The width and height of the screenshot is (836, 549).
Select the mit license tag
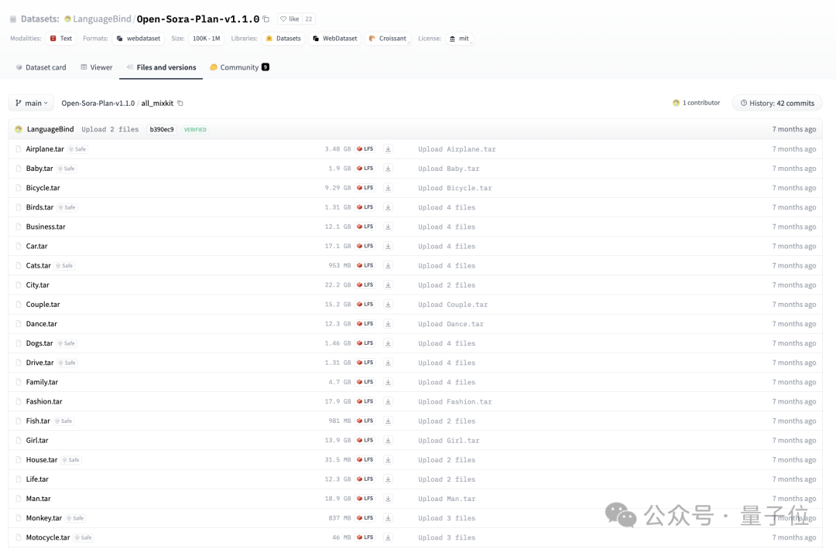coord(459,39)
